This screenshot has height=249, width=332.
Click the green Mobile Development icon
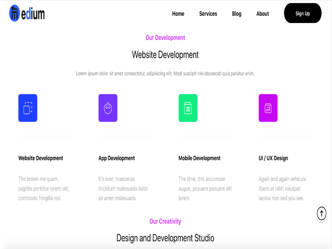pos(188,108)
